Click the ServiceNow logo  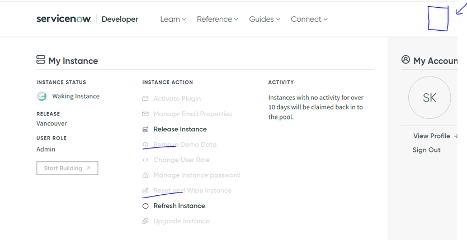[63, 19]
